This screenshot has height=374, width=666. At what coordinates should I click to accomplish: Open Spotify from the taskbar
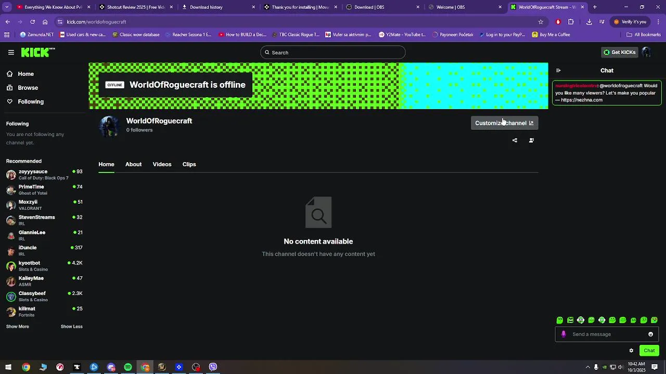click(128, 367)
